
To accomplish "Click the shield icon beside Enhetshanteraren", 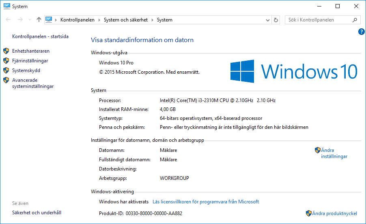I will pyautogui.click(x=6, y=51).
